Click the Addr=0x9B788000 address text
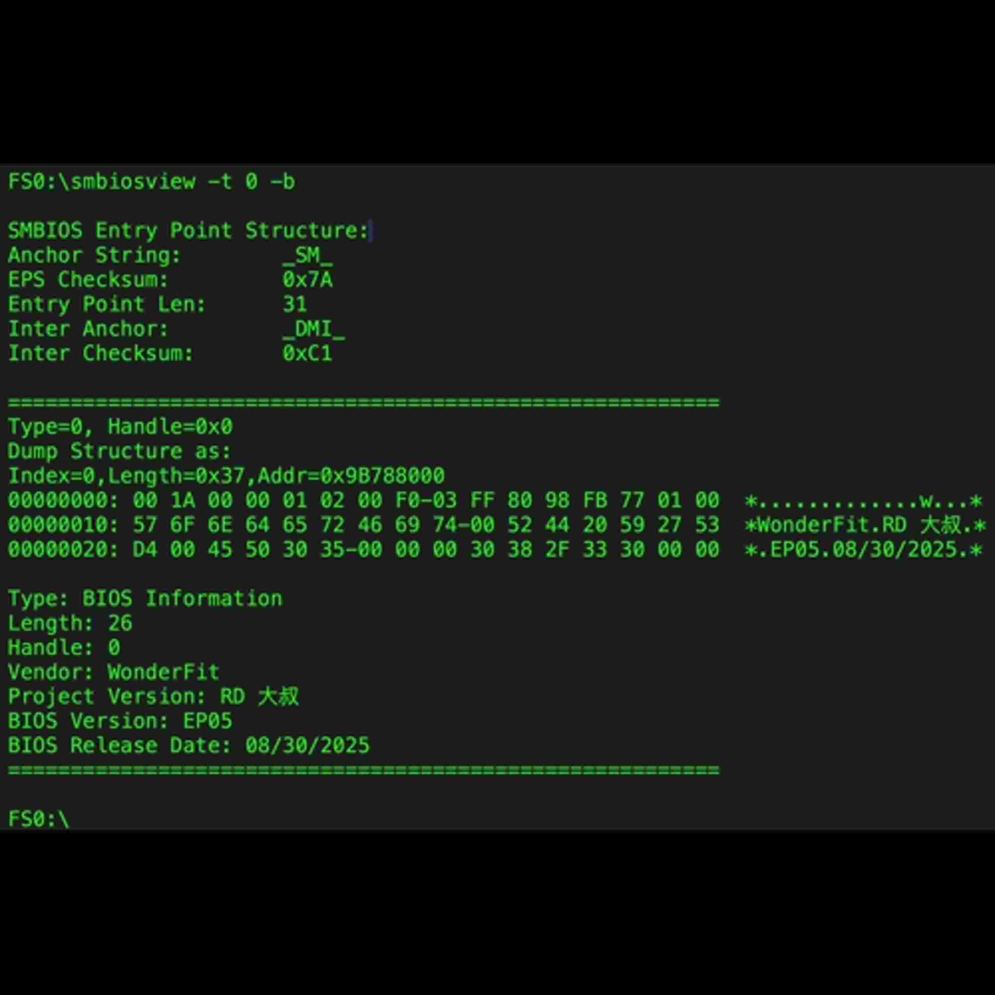The width and height of the screenshot is (995, 995). [x=351, y=476]
